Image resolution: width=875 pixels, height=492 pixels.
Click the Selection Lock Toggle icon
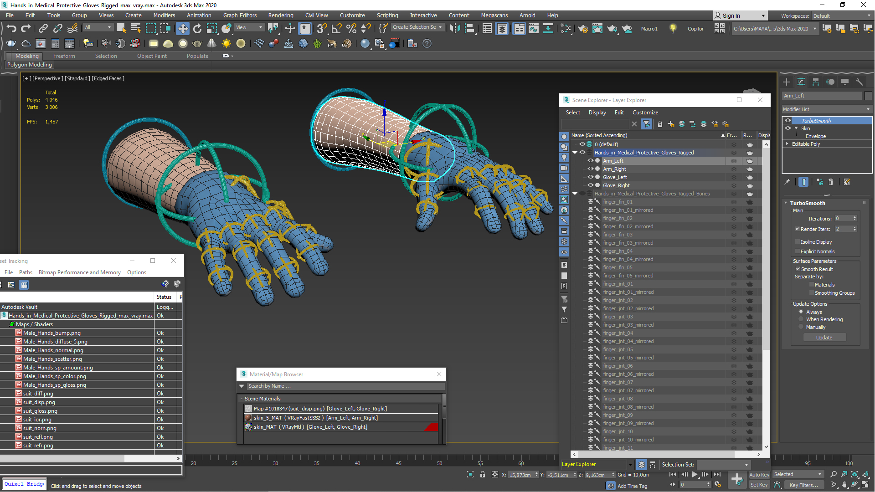pyautogui.click(x=483, y=474)
